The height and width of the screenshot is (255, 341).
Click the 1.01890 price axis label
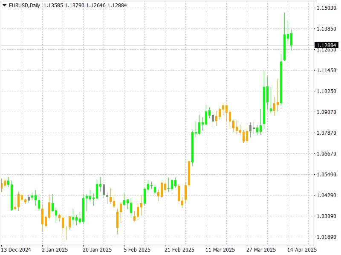click(327, 237)
